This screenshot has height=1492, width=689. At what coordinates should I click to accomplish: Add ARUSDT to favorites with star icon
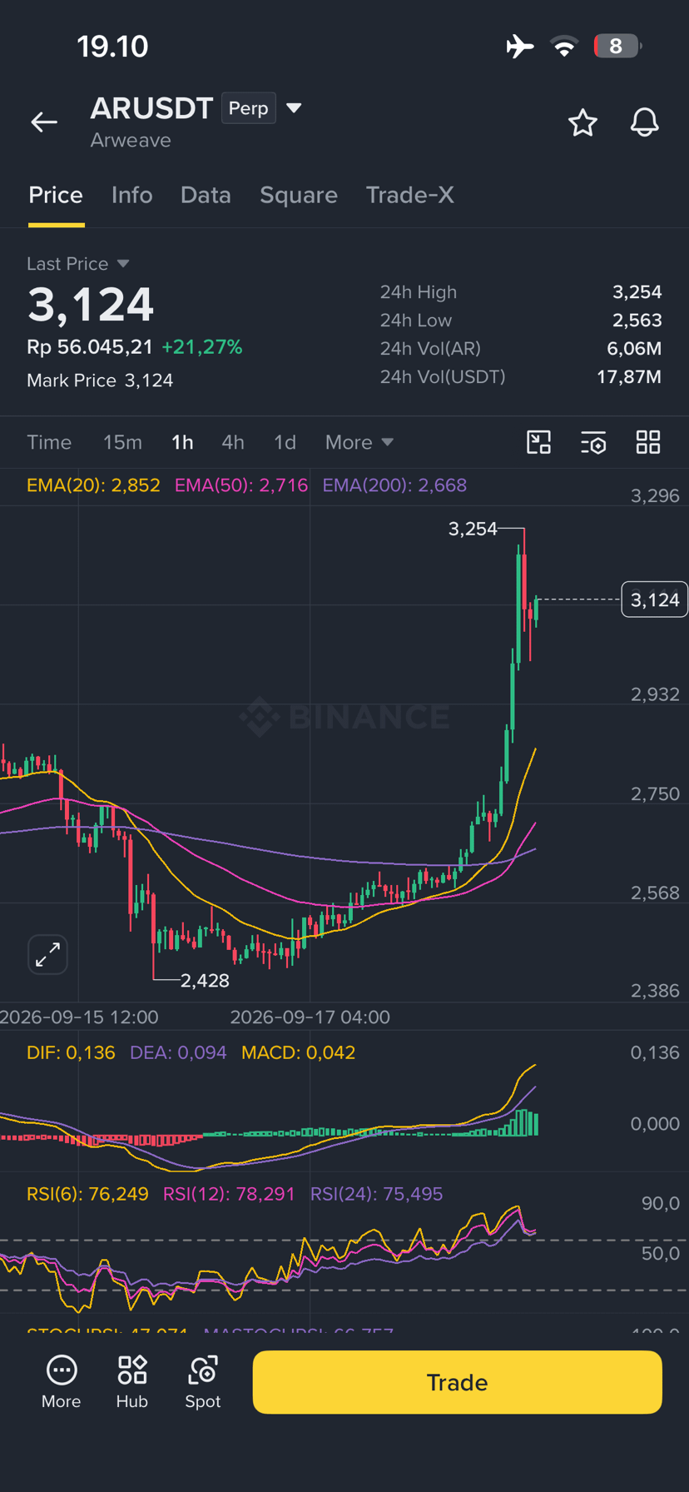click(x=582, y=122)
